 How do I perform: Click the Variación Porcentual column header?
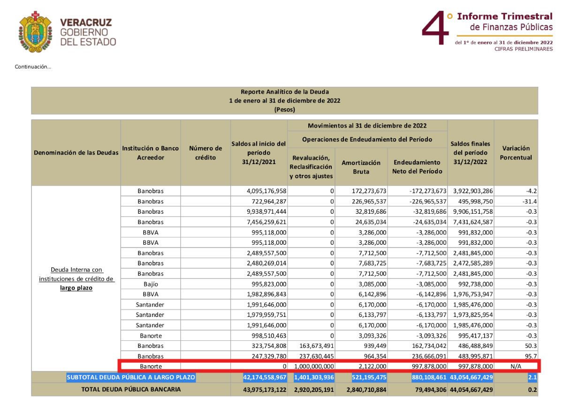click(516, 153)
